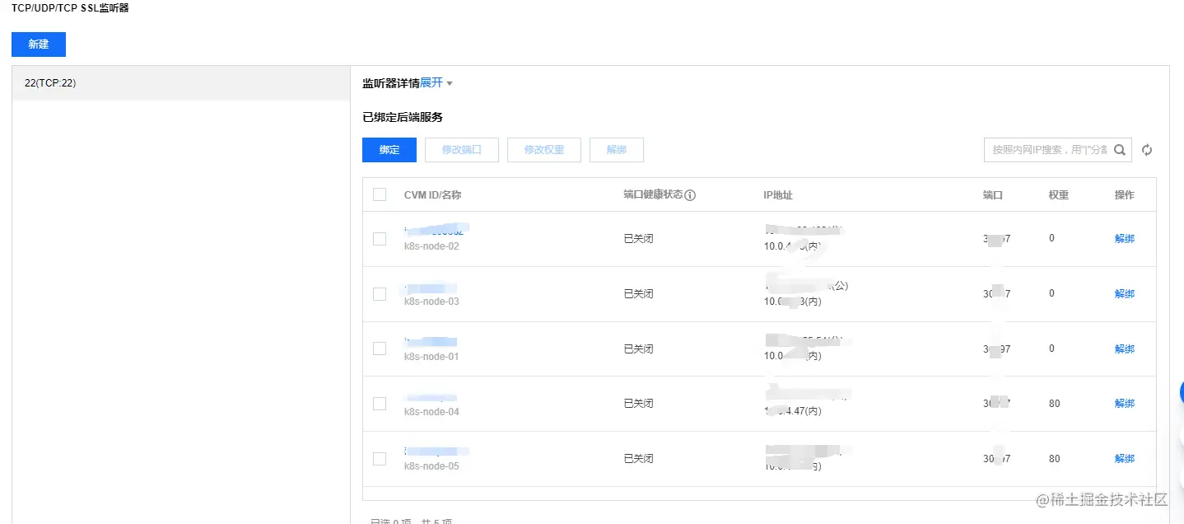1184x524 pixels.
Task: Open CVM ID link above k8s-node-01
Action: [431, 342]
